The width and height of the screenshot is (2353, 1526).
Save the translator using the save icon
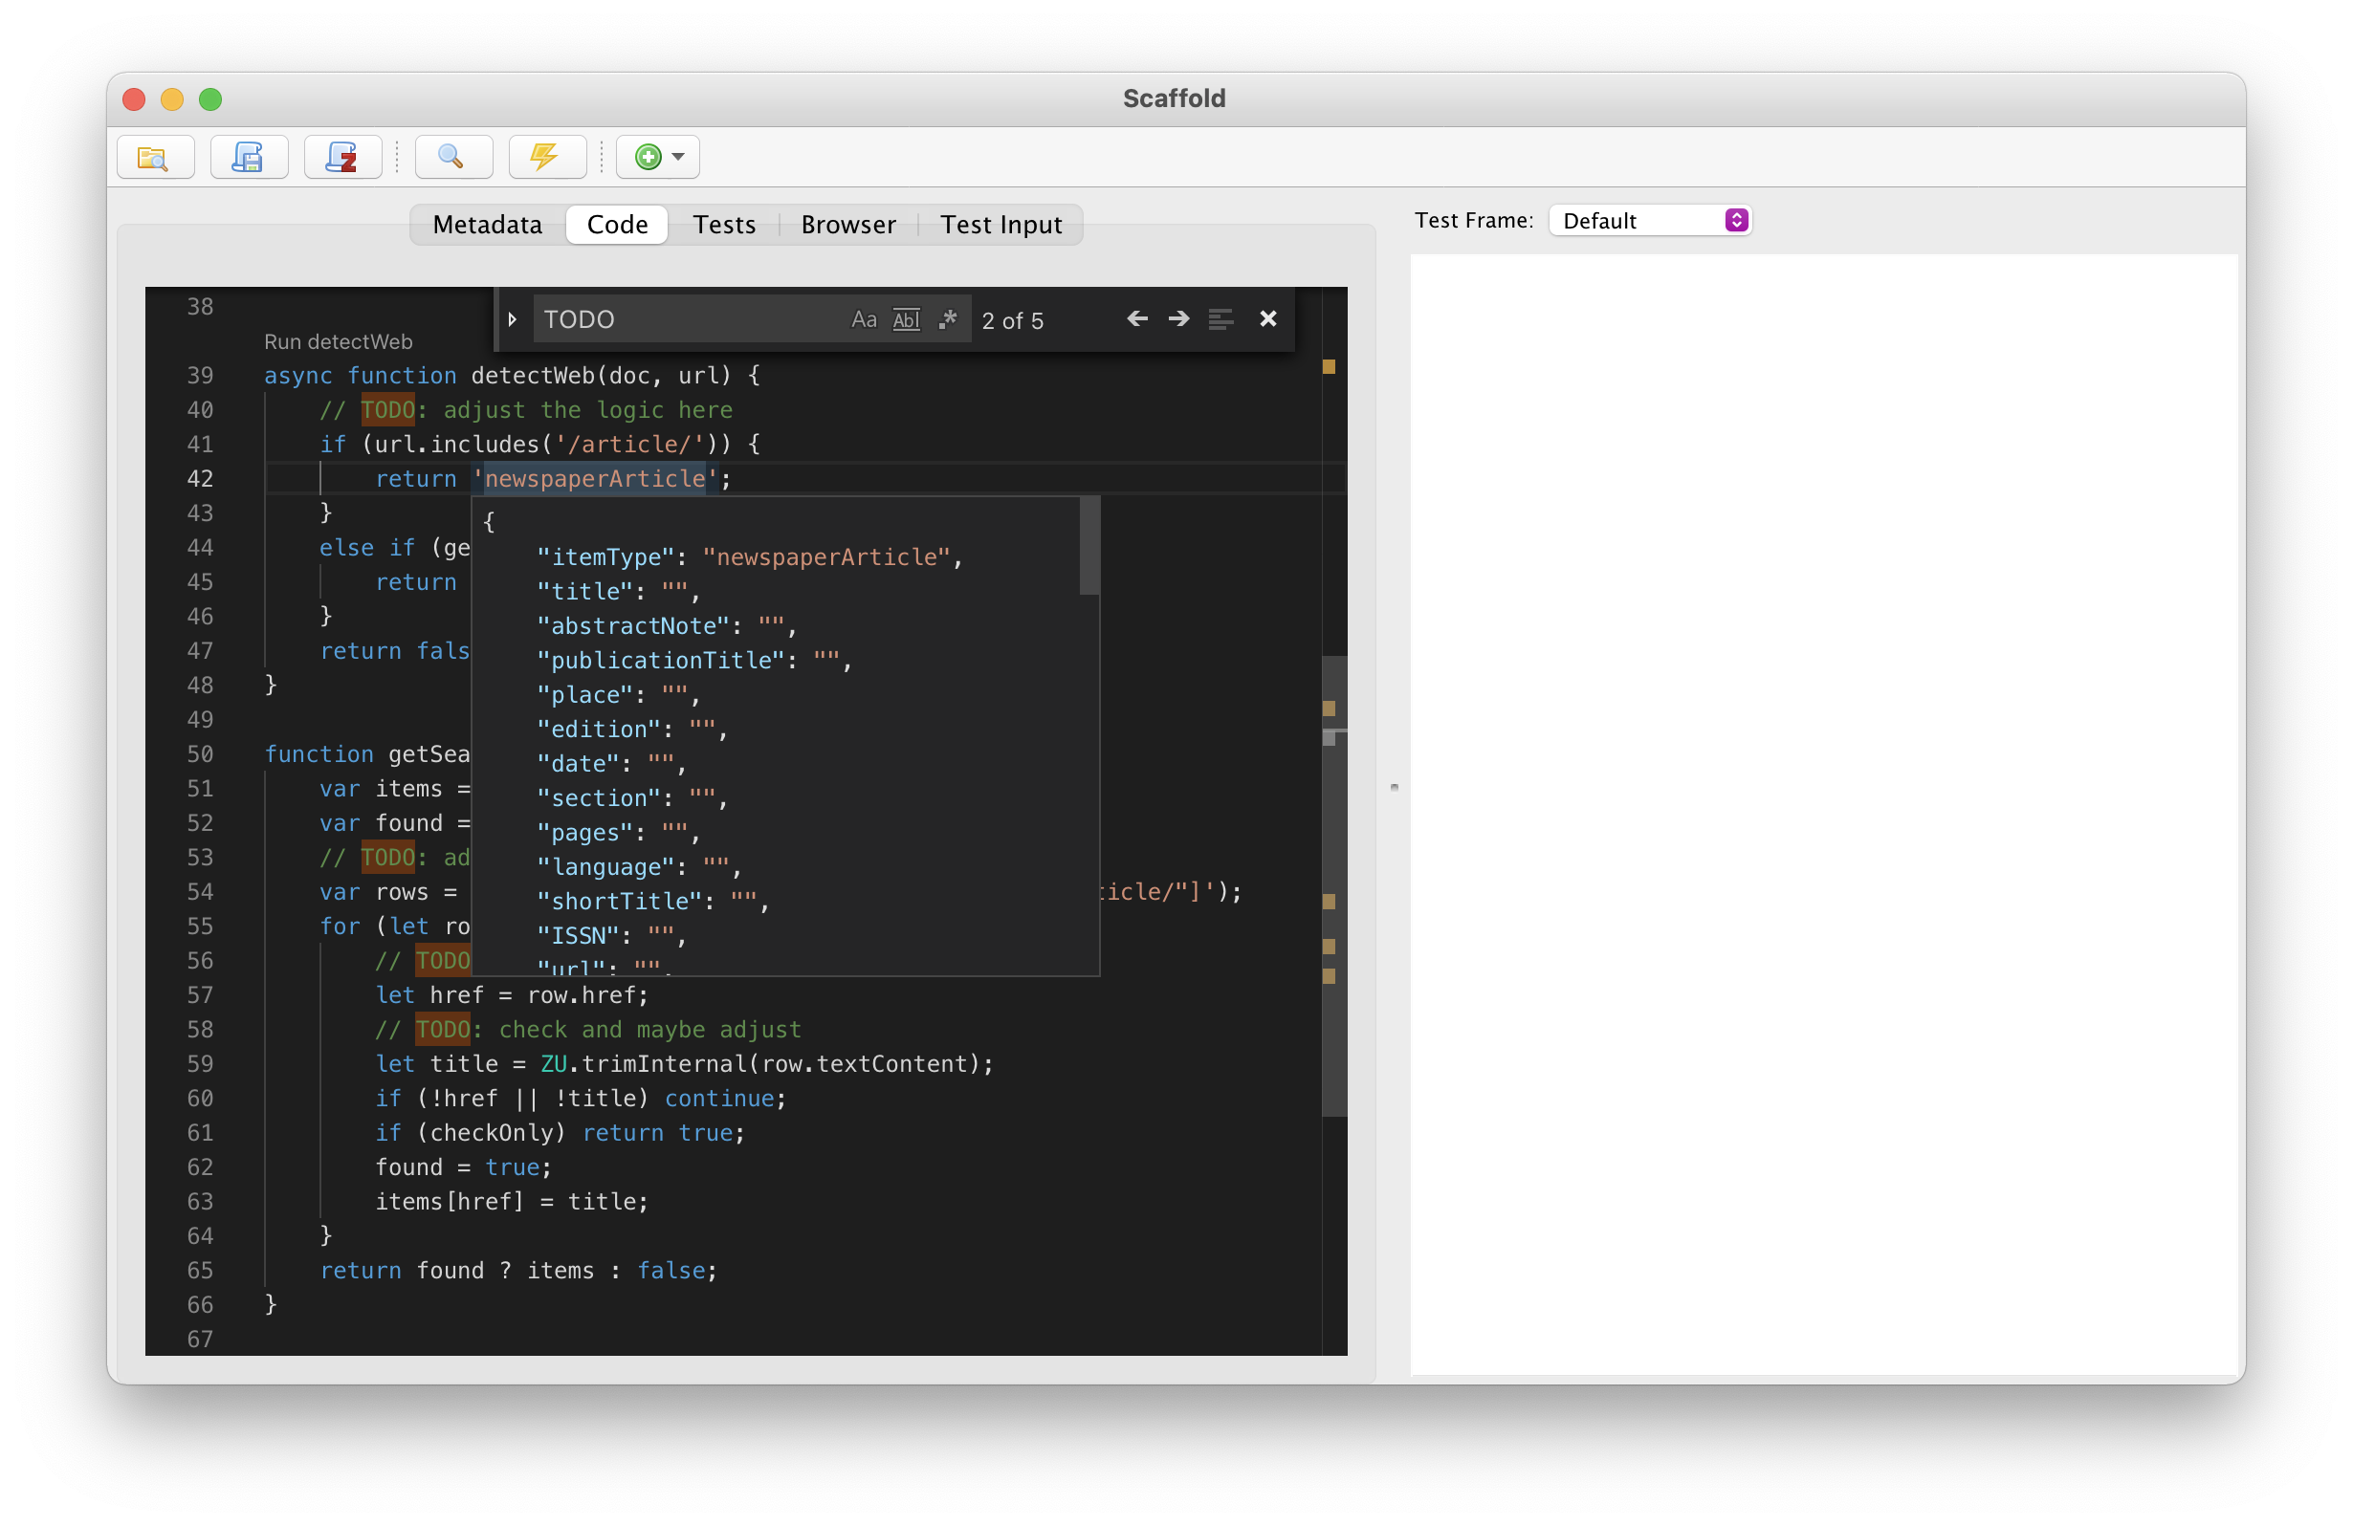tap(248, 156)
